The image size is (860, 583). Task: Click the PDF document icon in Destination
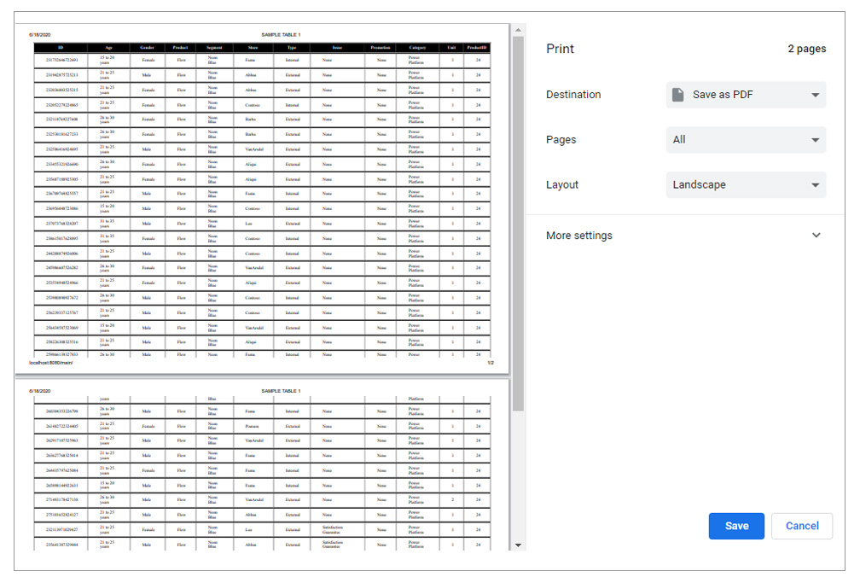pyautogui.click(x=678, y=95)
